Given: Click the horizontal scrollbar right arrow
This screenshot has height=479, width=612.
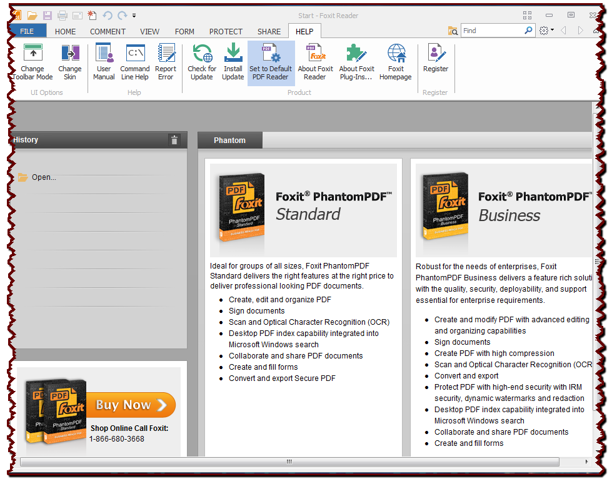Looking at the screenshot, I should pyautogui.click(x=586, y=462).
